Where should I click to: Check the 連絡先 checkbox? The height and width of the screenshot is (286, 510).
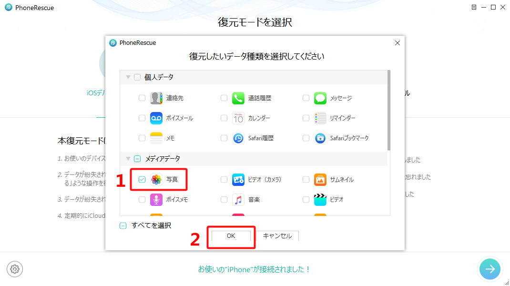coord(142,98)
